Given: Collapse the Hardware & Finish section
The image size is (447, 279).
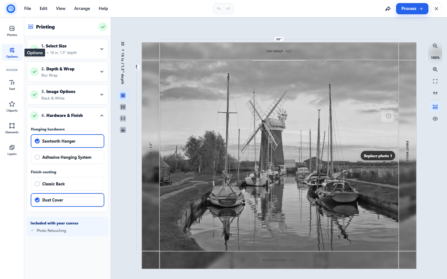Looking at the screenshot, I should (x=102, y=116).
